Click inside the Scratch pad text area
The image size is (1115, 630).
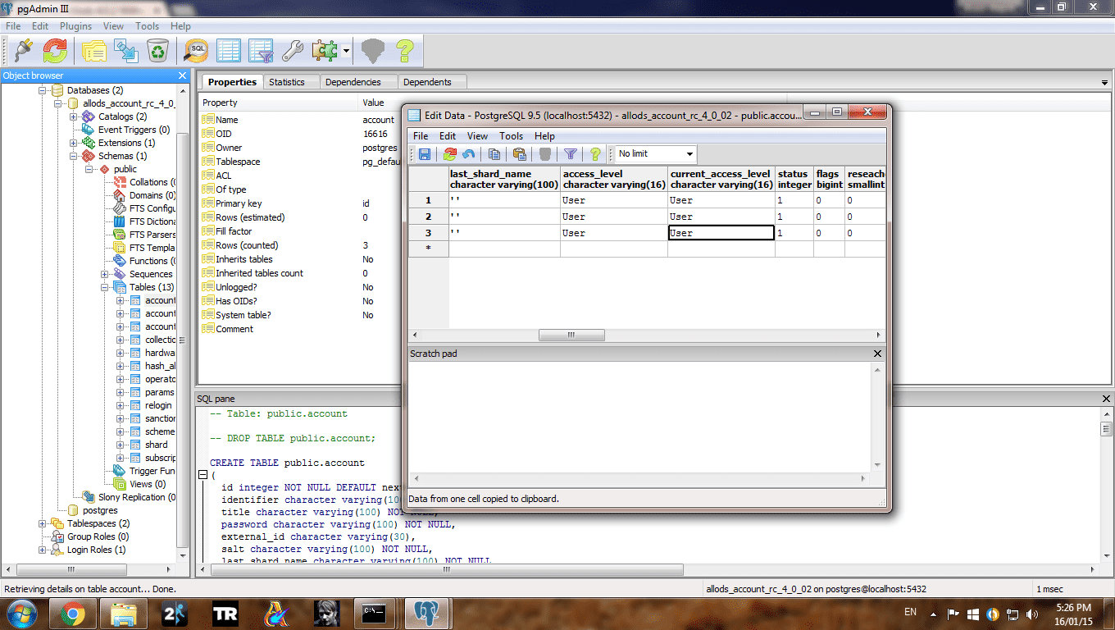pyautogui.click(x=639, y=417)
